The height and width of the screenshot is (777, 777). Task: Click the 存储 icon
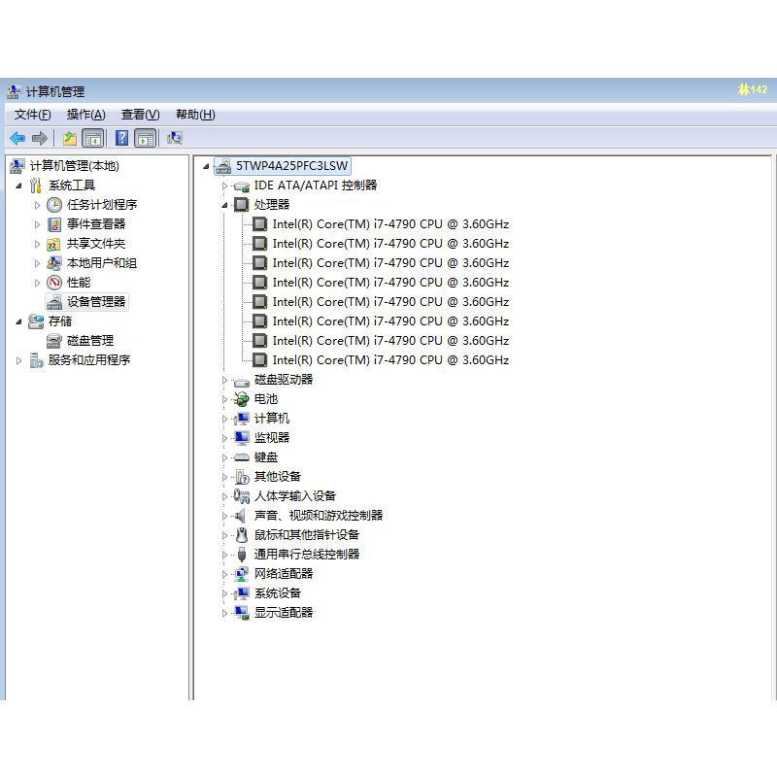coord(36,321)
